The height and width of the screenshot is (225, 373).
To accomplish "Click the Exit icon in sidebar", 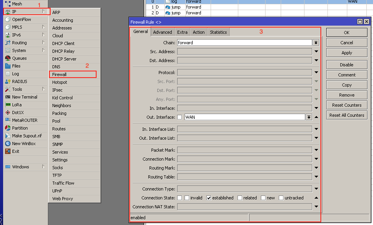I will 8,151.
